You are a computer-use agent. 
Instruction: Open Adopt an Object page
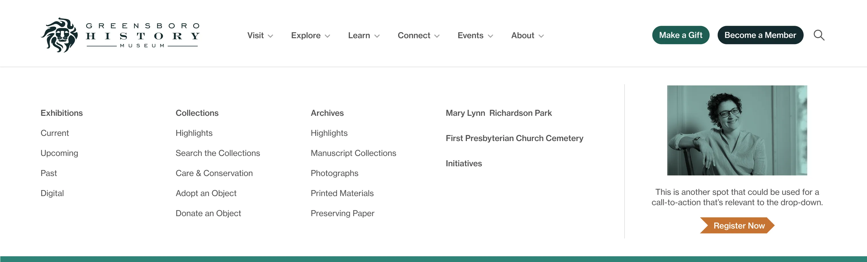pos(206,193)
